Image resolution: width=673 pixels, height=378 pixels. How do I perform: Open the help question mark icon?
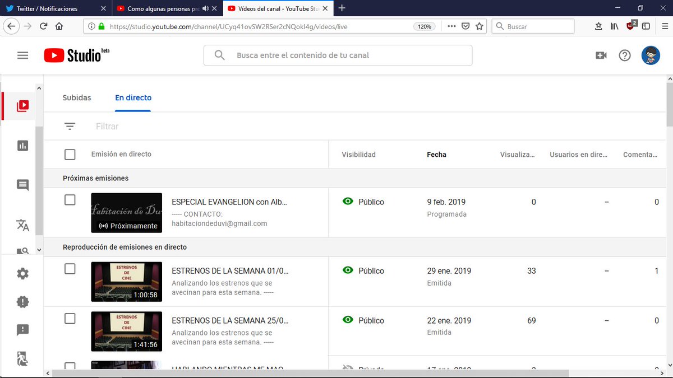[625, 55]
